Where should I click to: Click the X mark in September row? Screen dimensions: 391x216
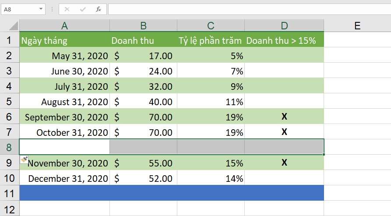tap(284, 116)
